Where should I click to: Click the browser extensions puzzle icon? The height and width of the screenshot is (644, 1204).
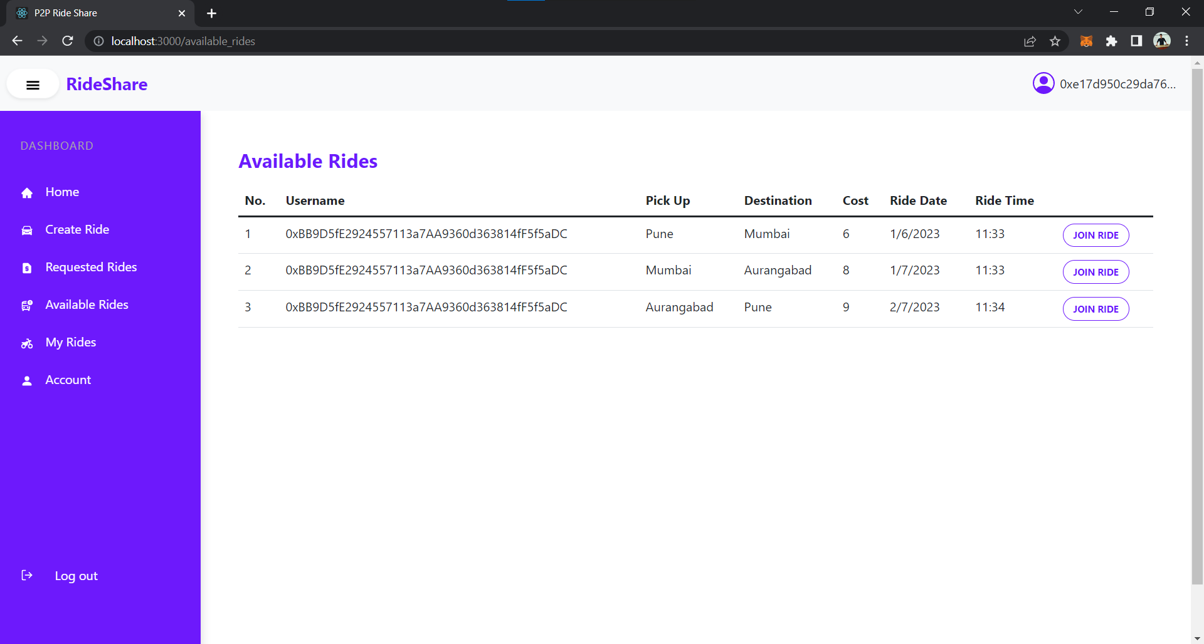pyautogui.click(x=1112, y=41)
